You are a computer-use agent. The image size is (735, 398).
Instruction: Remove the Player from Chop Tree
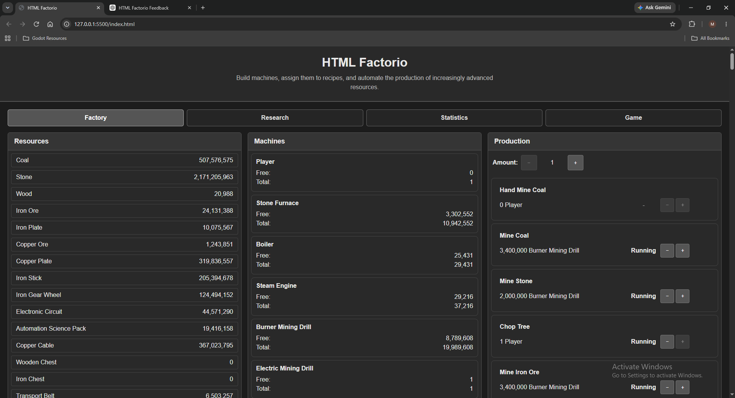[x=667, y=342]
